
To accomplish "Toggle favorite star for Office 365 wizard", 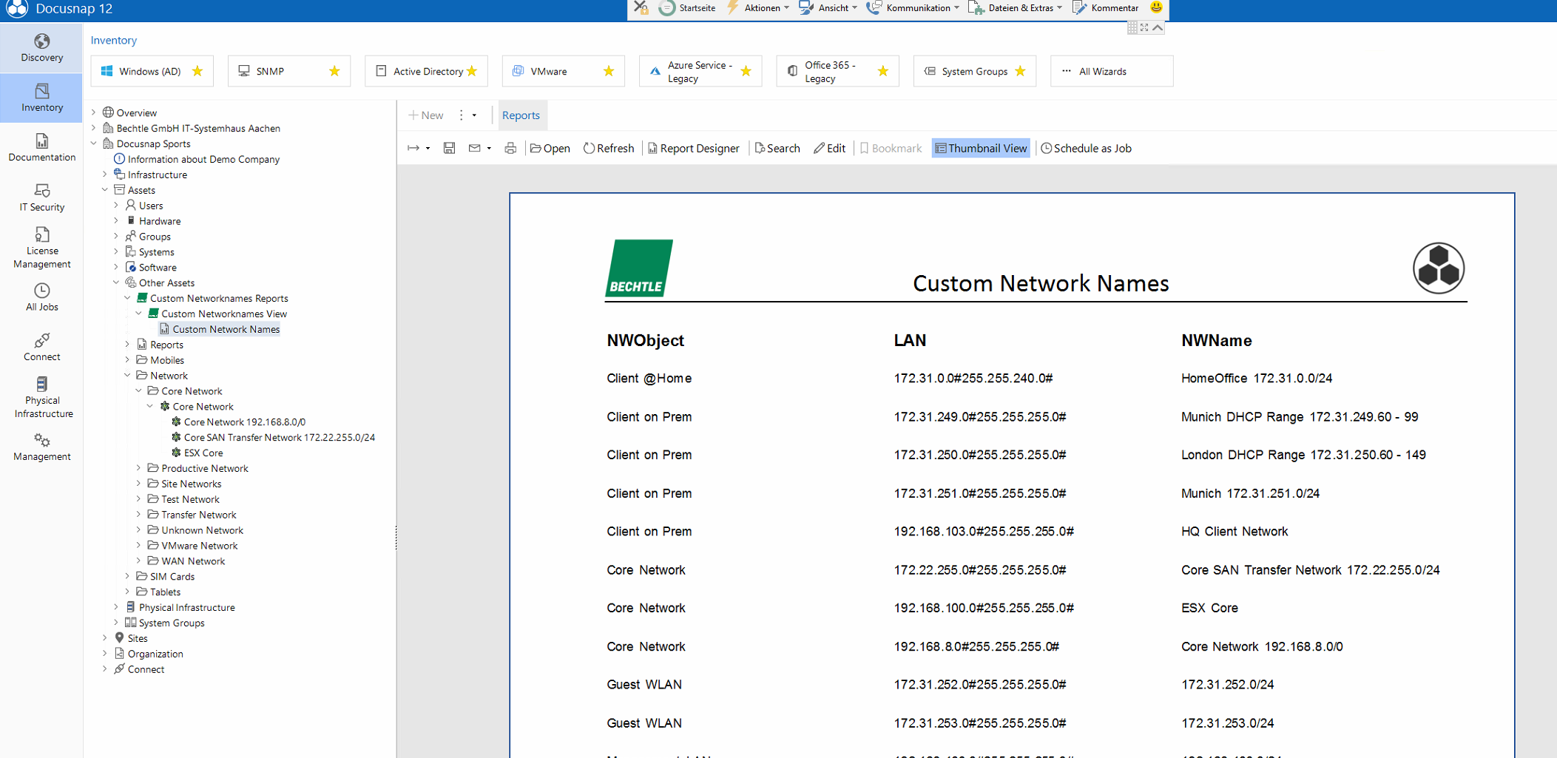I will (x=883, y=71).
